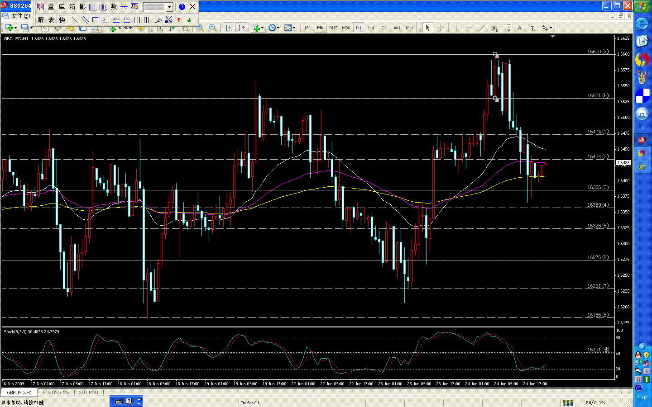
Task: Close the floating toolbar with its X button
Action: [192, 7]
